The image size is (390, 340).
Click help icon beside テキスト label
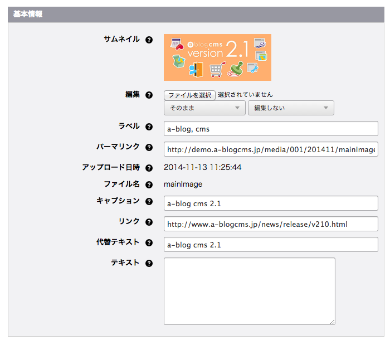click(x=149, y=264)
